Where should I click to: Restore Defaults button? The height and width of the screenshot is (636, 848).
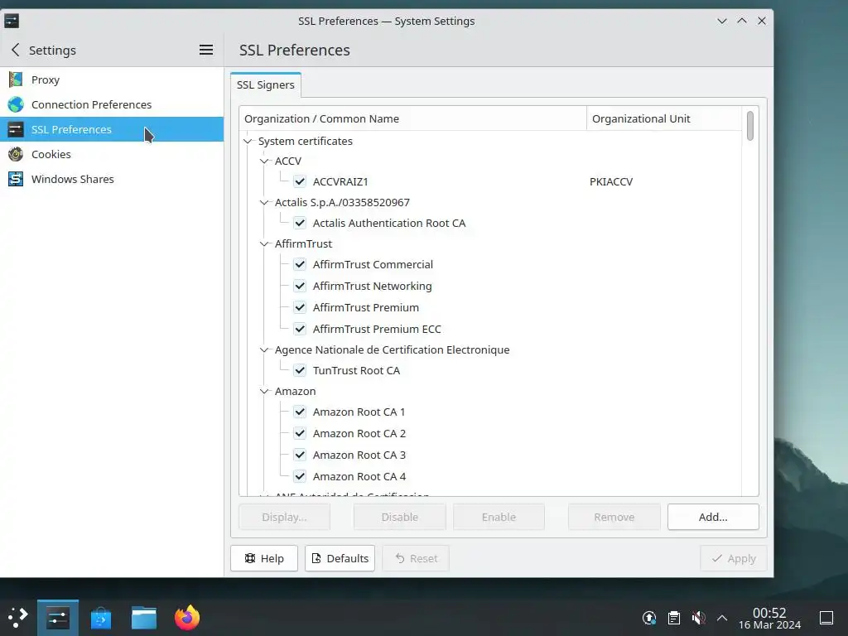tap(340, 558)
